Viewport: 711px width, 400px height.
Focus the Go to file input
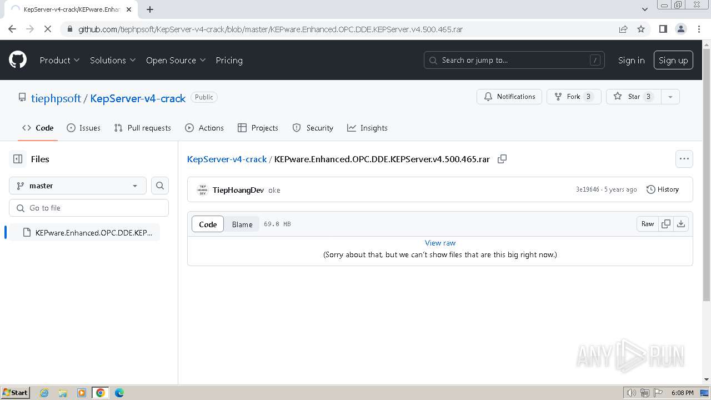click(x=89, y=208)
